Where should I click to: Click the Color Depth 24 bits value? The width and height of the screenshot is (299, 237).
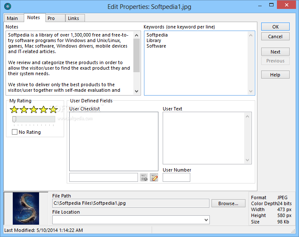tap(284, 203)
